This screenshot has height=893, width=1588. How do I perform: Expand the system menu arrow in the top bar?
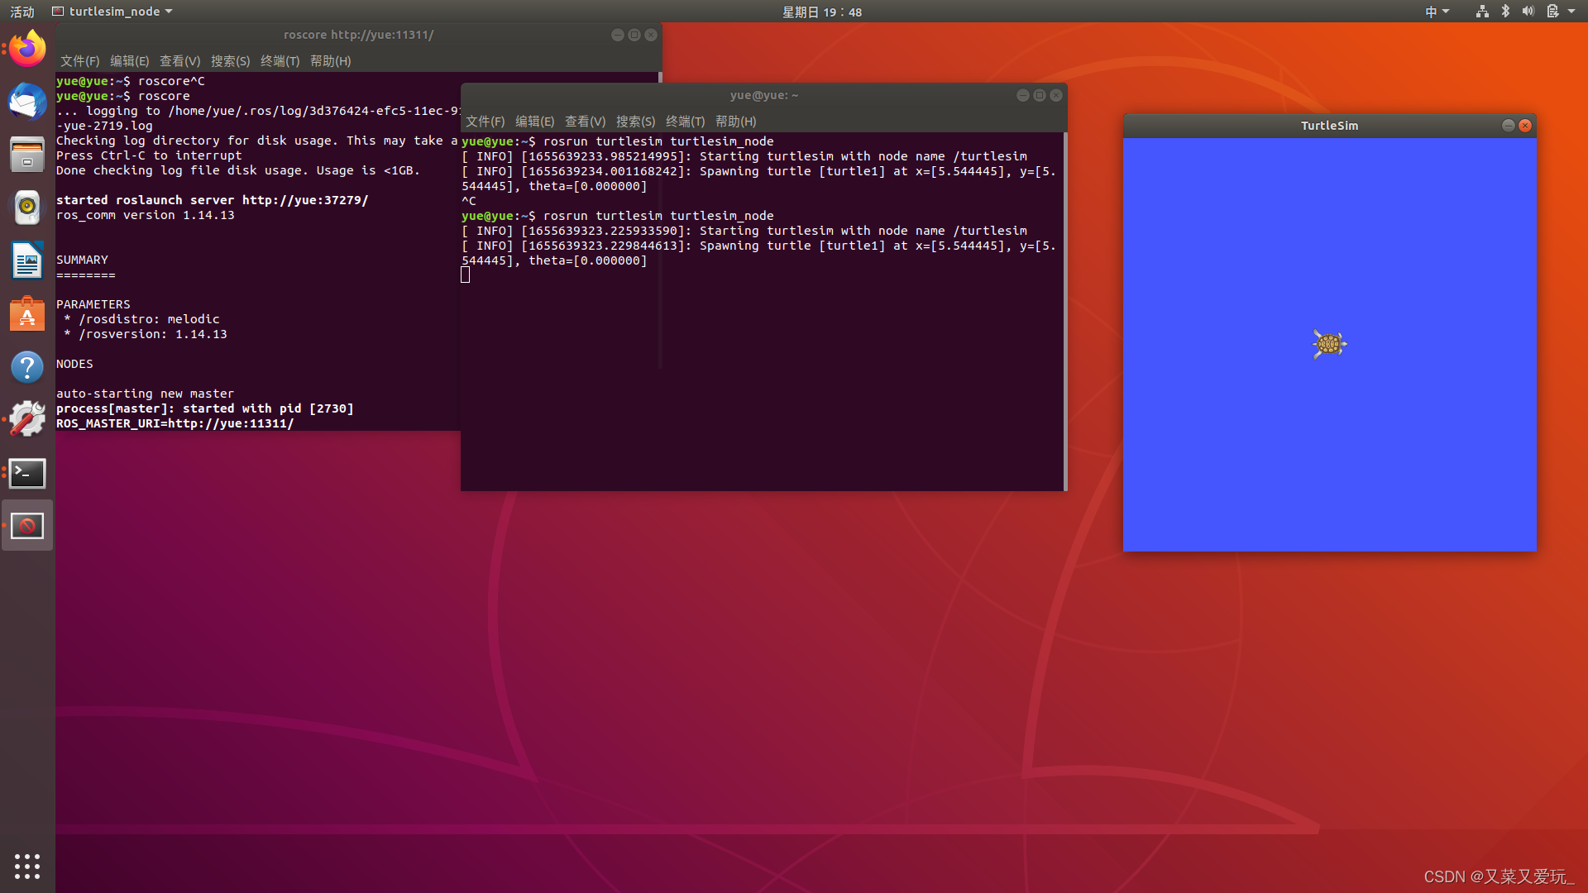coord(1571,12)
